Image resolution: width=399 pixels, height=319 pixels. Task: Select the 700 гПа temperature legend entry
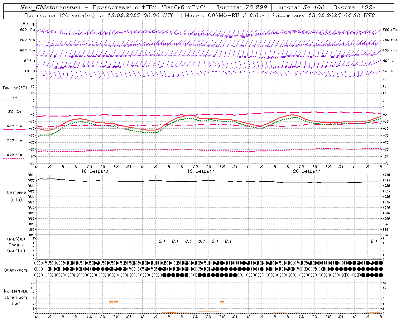tap(15, 140)
